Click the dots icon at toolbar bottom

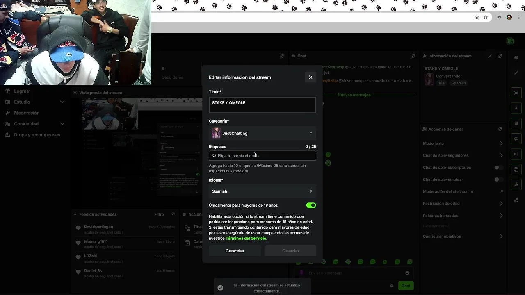516,200
